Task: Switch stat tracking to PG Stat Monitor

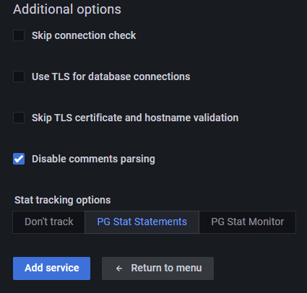Action: click(248, 222)
